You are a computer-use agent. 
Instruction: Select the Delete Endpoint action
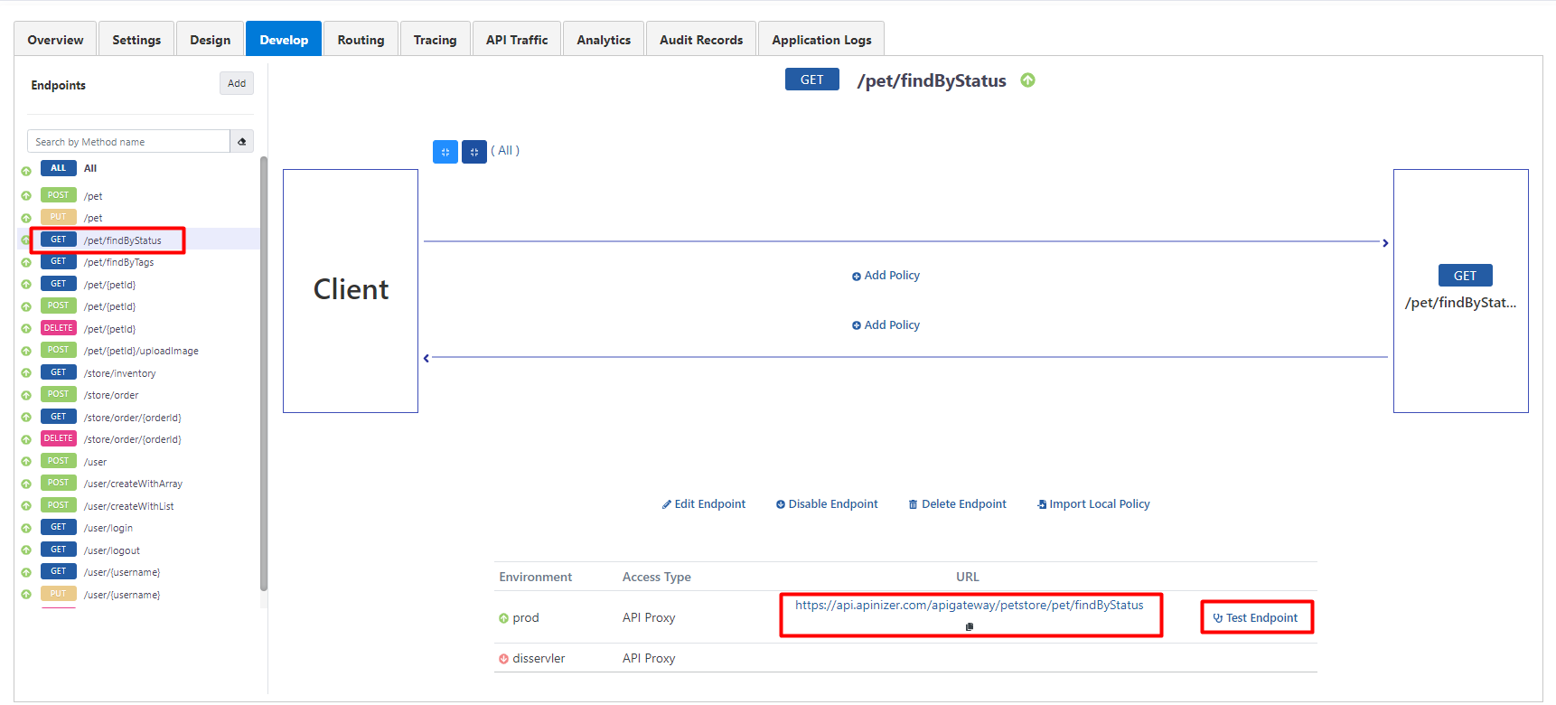[x=957, y=504]
